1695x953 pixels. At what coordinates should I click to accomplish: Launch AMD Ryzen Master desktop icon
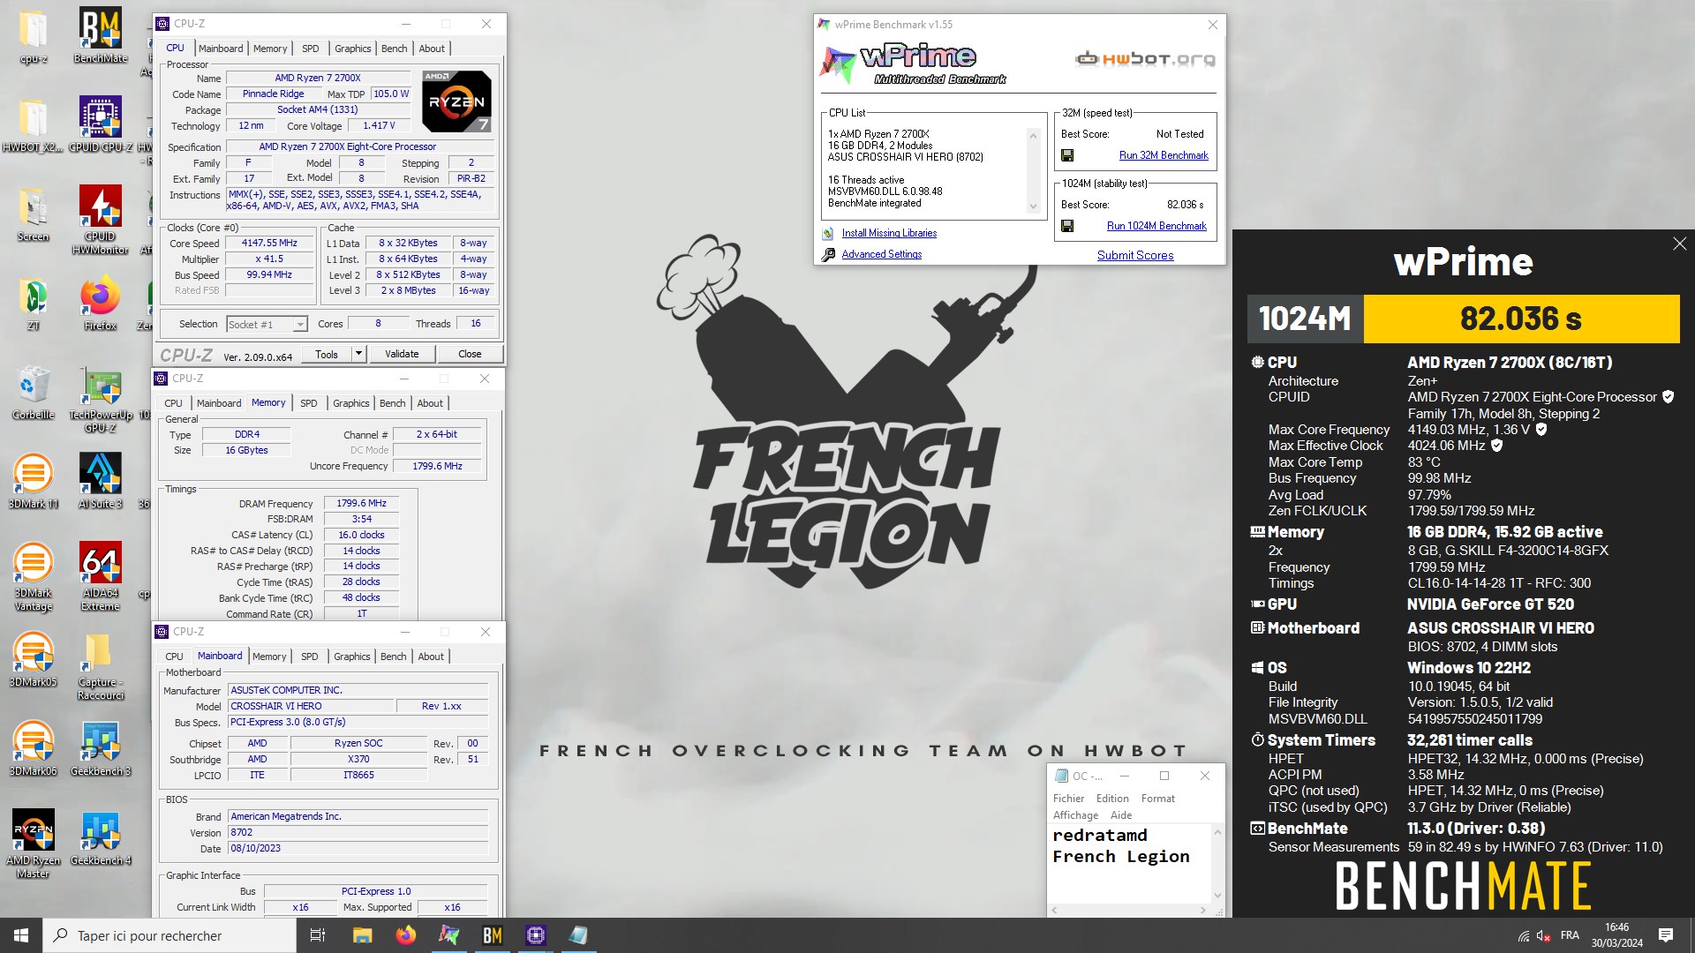[33, 844]
